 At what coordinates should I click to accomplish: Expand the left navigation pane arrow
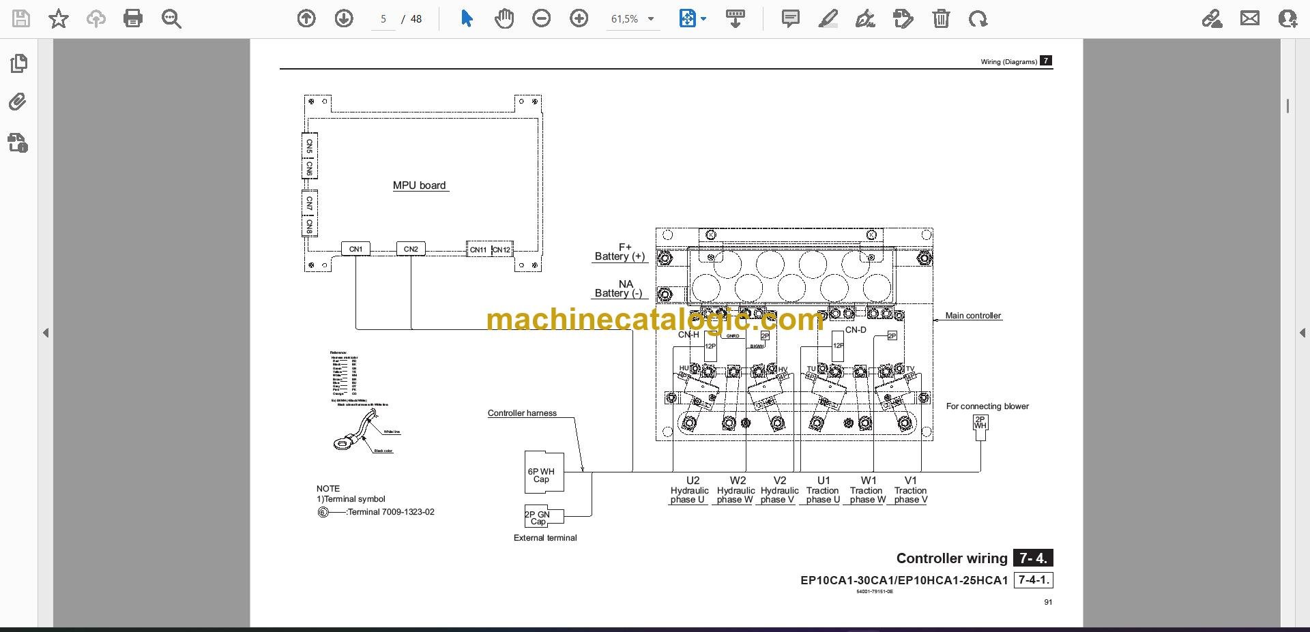coord(46,333)
